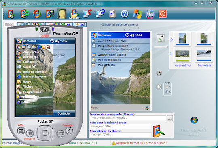Viewport: 218px width, 148px height.
Task: Open the AS tab
Action: coord(66,25)
